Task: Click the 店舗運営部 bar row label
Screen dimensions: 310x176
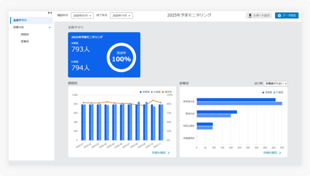Action: pos(189,138)
